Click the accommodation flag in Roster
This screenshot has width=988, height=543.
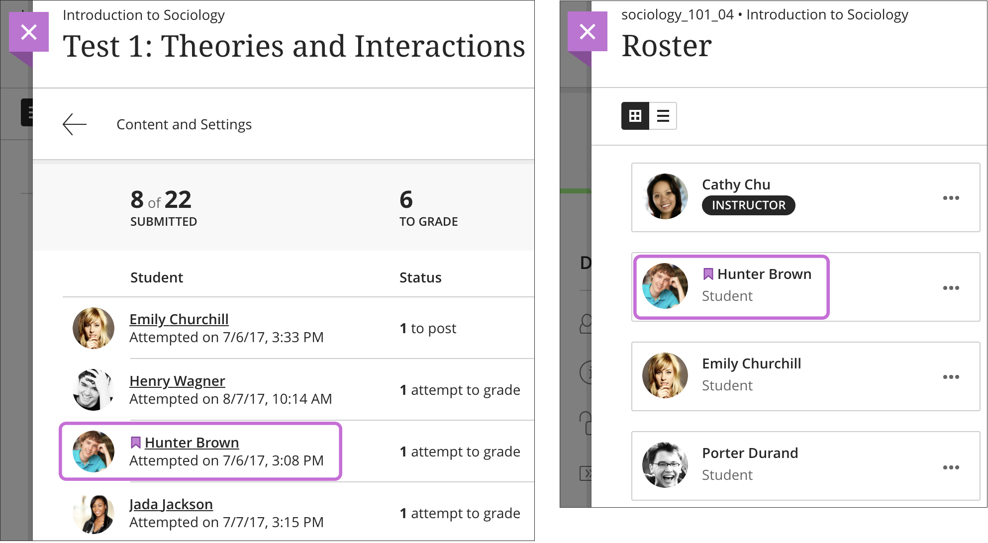pos(708,274)
